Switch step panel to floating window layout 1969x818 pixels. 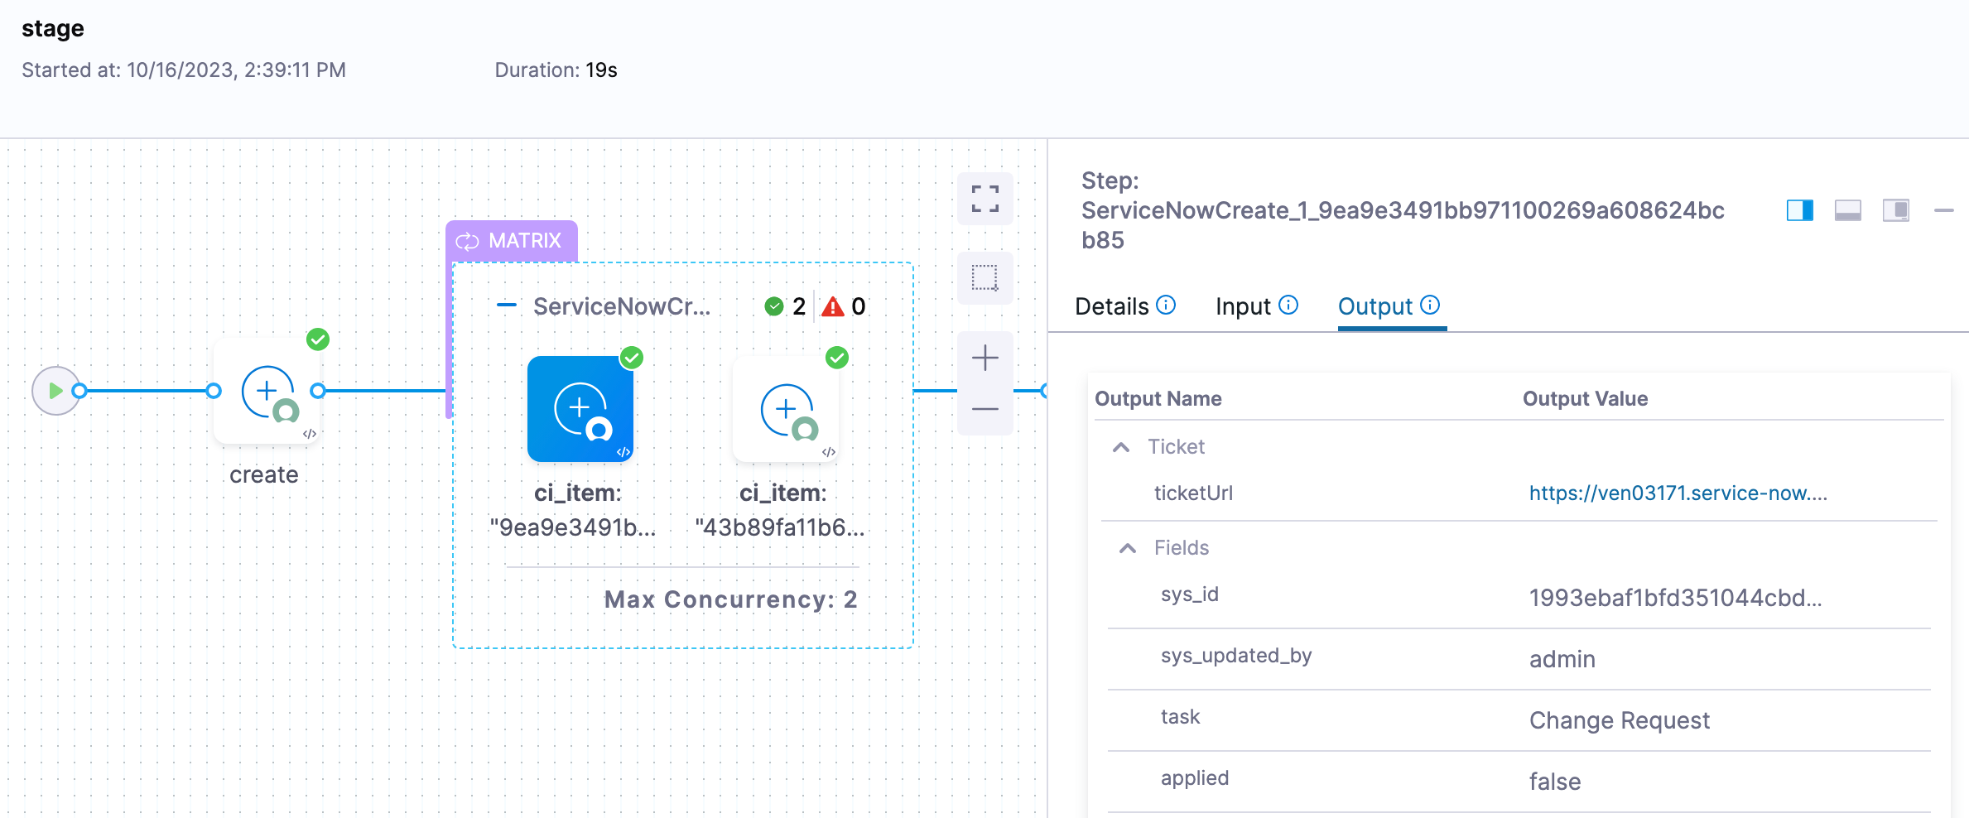pyautogui.click(x=1895, y=210)
